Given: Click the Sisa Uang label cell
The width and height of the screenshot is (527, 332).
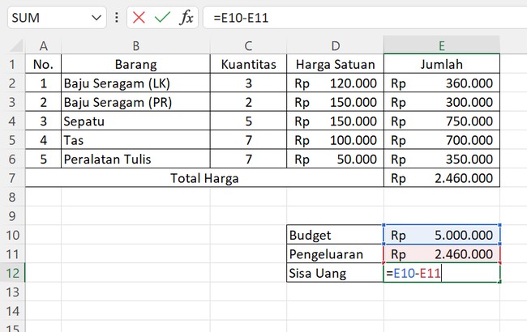Looking at the screenshot, I should pyautogui.click(x=335, y=273).
